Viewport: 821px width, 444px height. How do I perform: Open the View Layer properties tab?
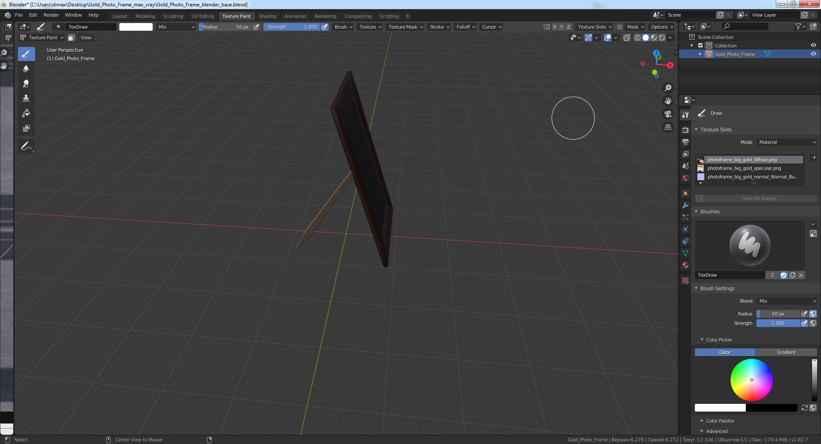[x=685, y=154]
